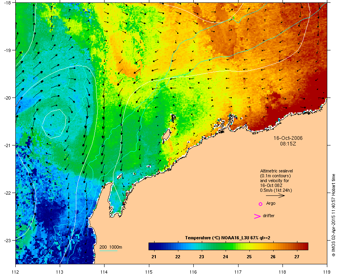Click the color bar tick label 25

(249, 257)
